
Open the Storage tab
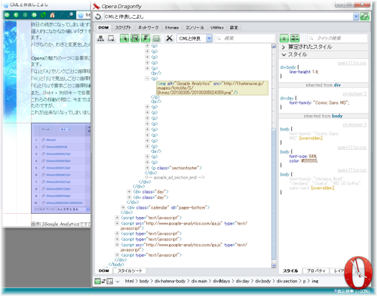point(172,27)
